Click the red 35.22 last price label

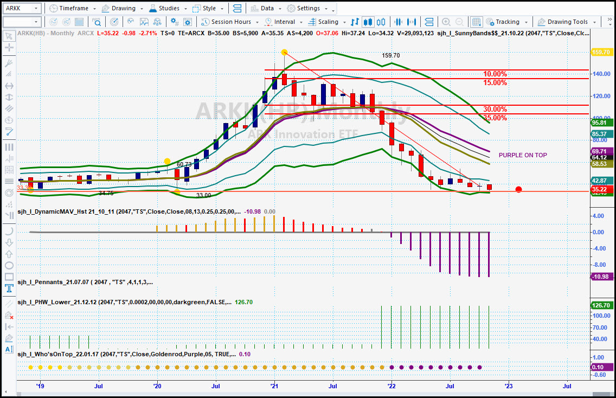(602, 189)
